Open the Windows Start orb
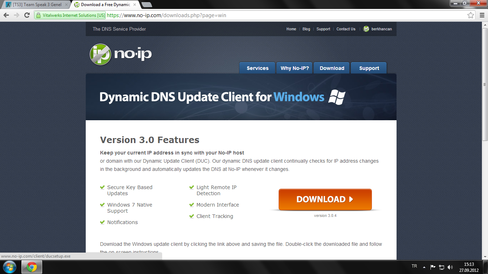 click(10, 267)
